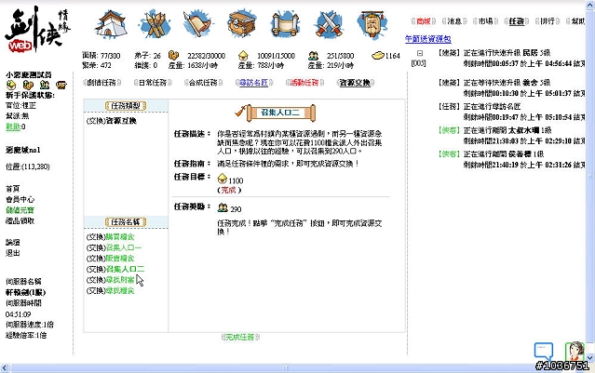This screenshot has height=373, width=595.
Task: Click the grain icon beside 1100 in task goal
Action: click(x=223, y=179)
